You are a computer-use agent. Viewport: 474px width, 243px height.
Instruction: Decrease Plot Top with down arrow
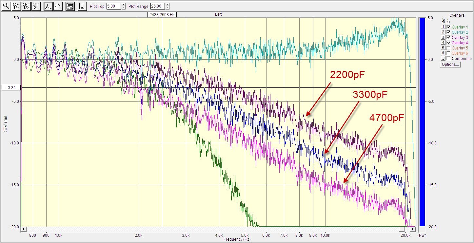click(x=123, y=8)
